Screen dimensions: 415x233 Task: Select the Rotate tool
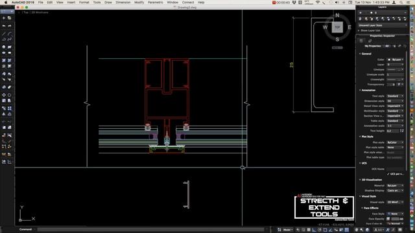pyautogui.click(x=10, y=95)
